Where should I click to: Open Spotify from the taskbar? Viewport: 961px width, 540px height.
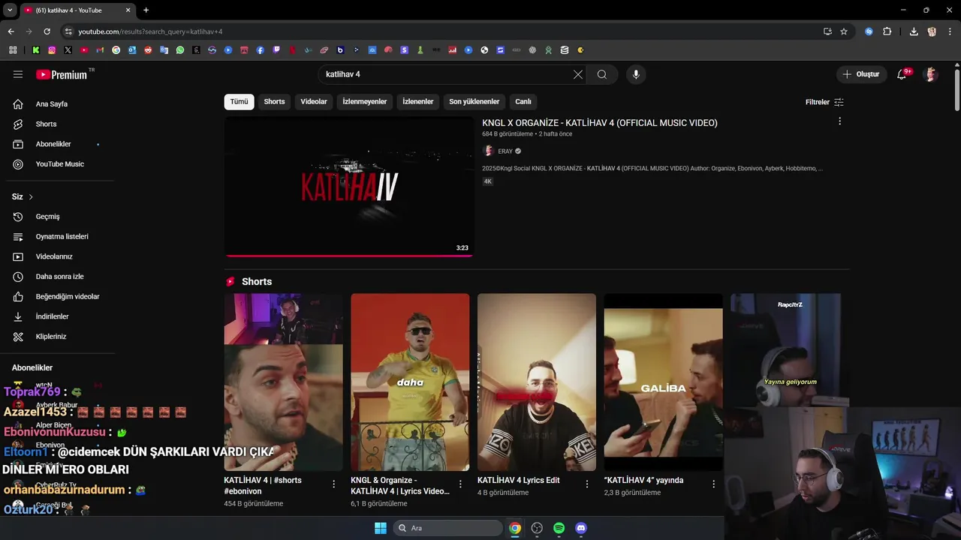(x=559, y=528)
